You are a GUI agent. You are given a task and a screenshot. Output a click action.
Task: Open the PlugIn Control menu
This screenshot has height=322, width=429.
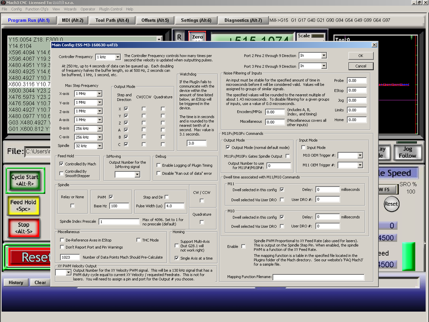[110, 9]
